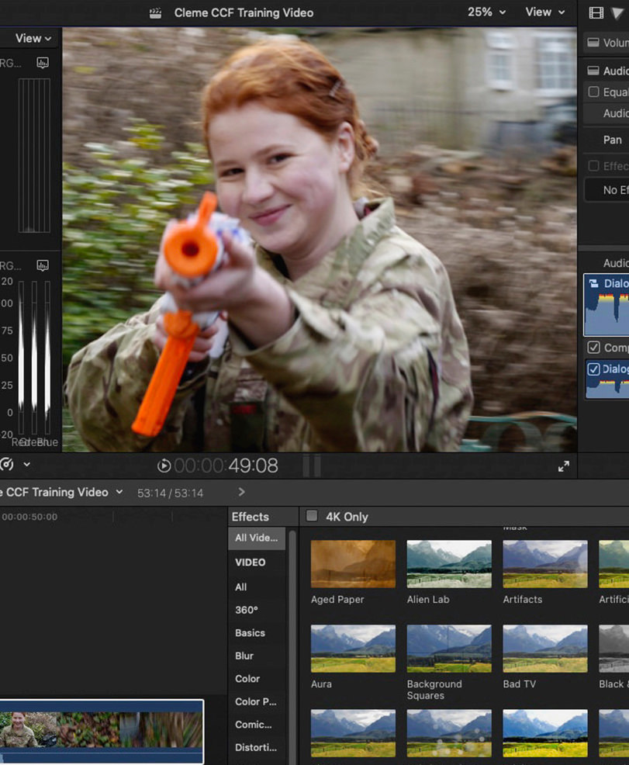
Task: Open the video scopes View dropdown
Action: pyautogui.click(x=33, y=39)
